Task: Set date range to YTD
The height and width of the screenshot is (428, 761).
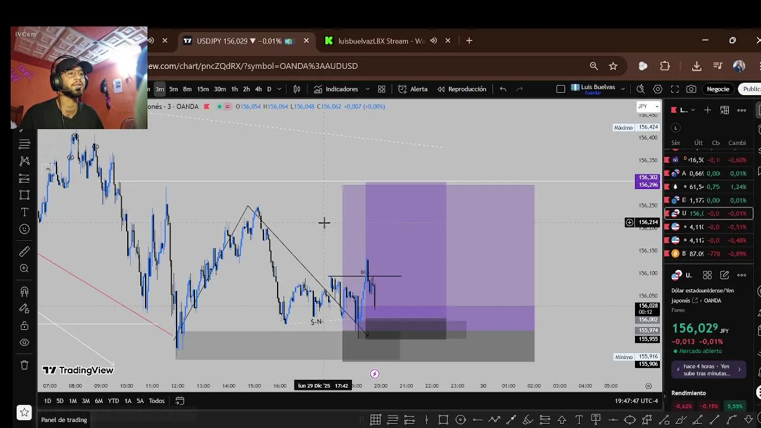Action: pos(114,401)
